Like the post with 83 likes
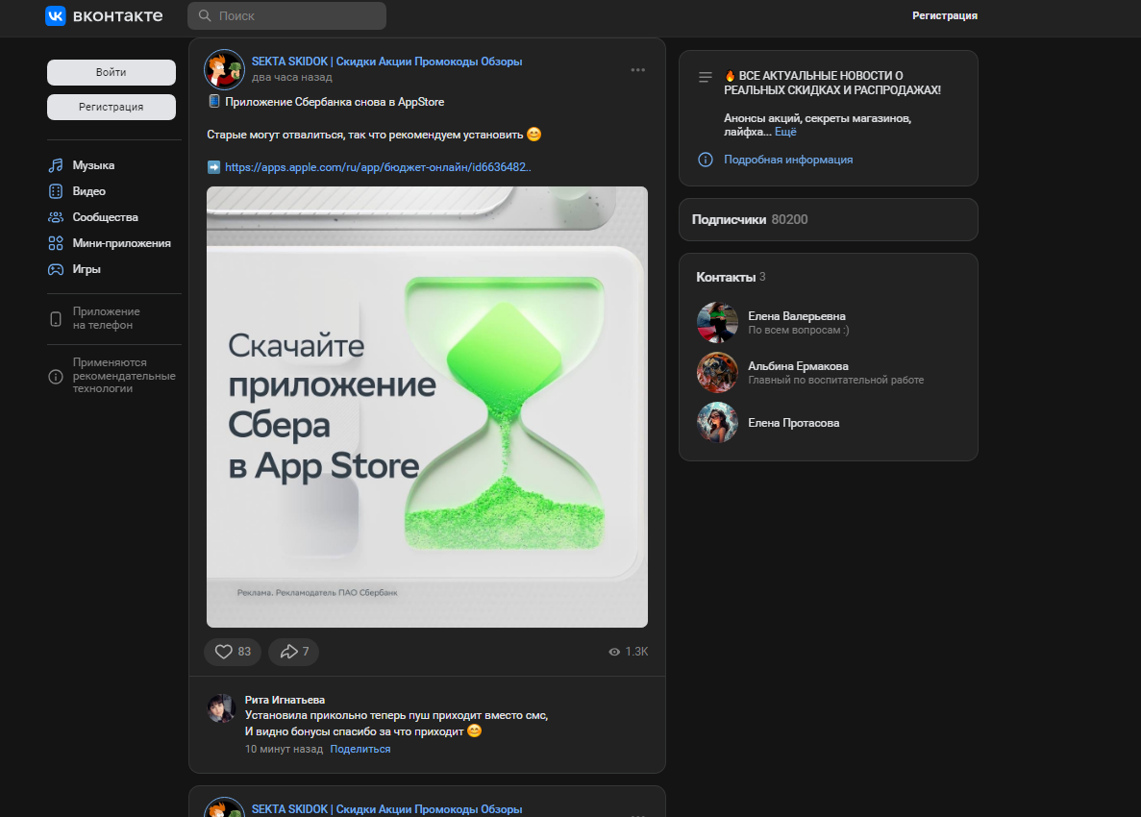 pos(232,652)
